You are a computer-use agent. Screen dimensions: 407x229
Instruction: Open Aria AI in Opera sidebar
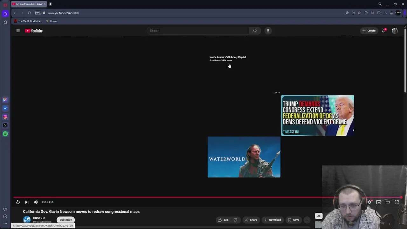point(5,100)
